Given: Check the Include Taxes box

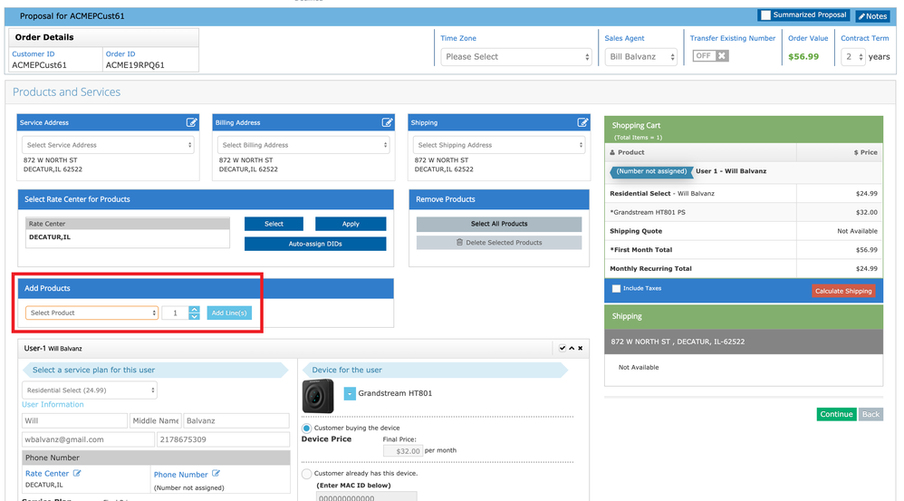Looking at the screenshot, I should (617, 289).
